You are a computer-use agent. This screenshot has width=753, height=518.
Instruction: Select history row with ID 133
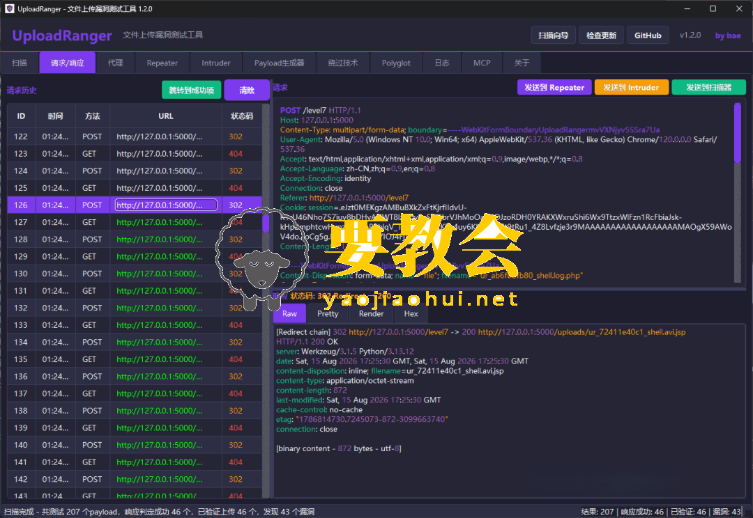pyautogui.click(x=135, y=325)
